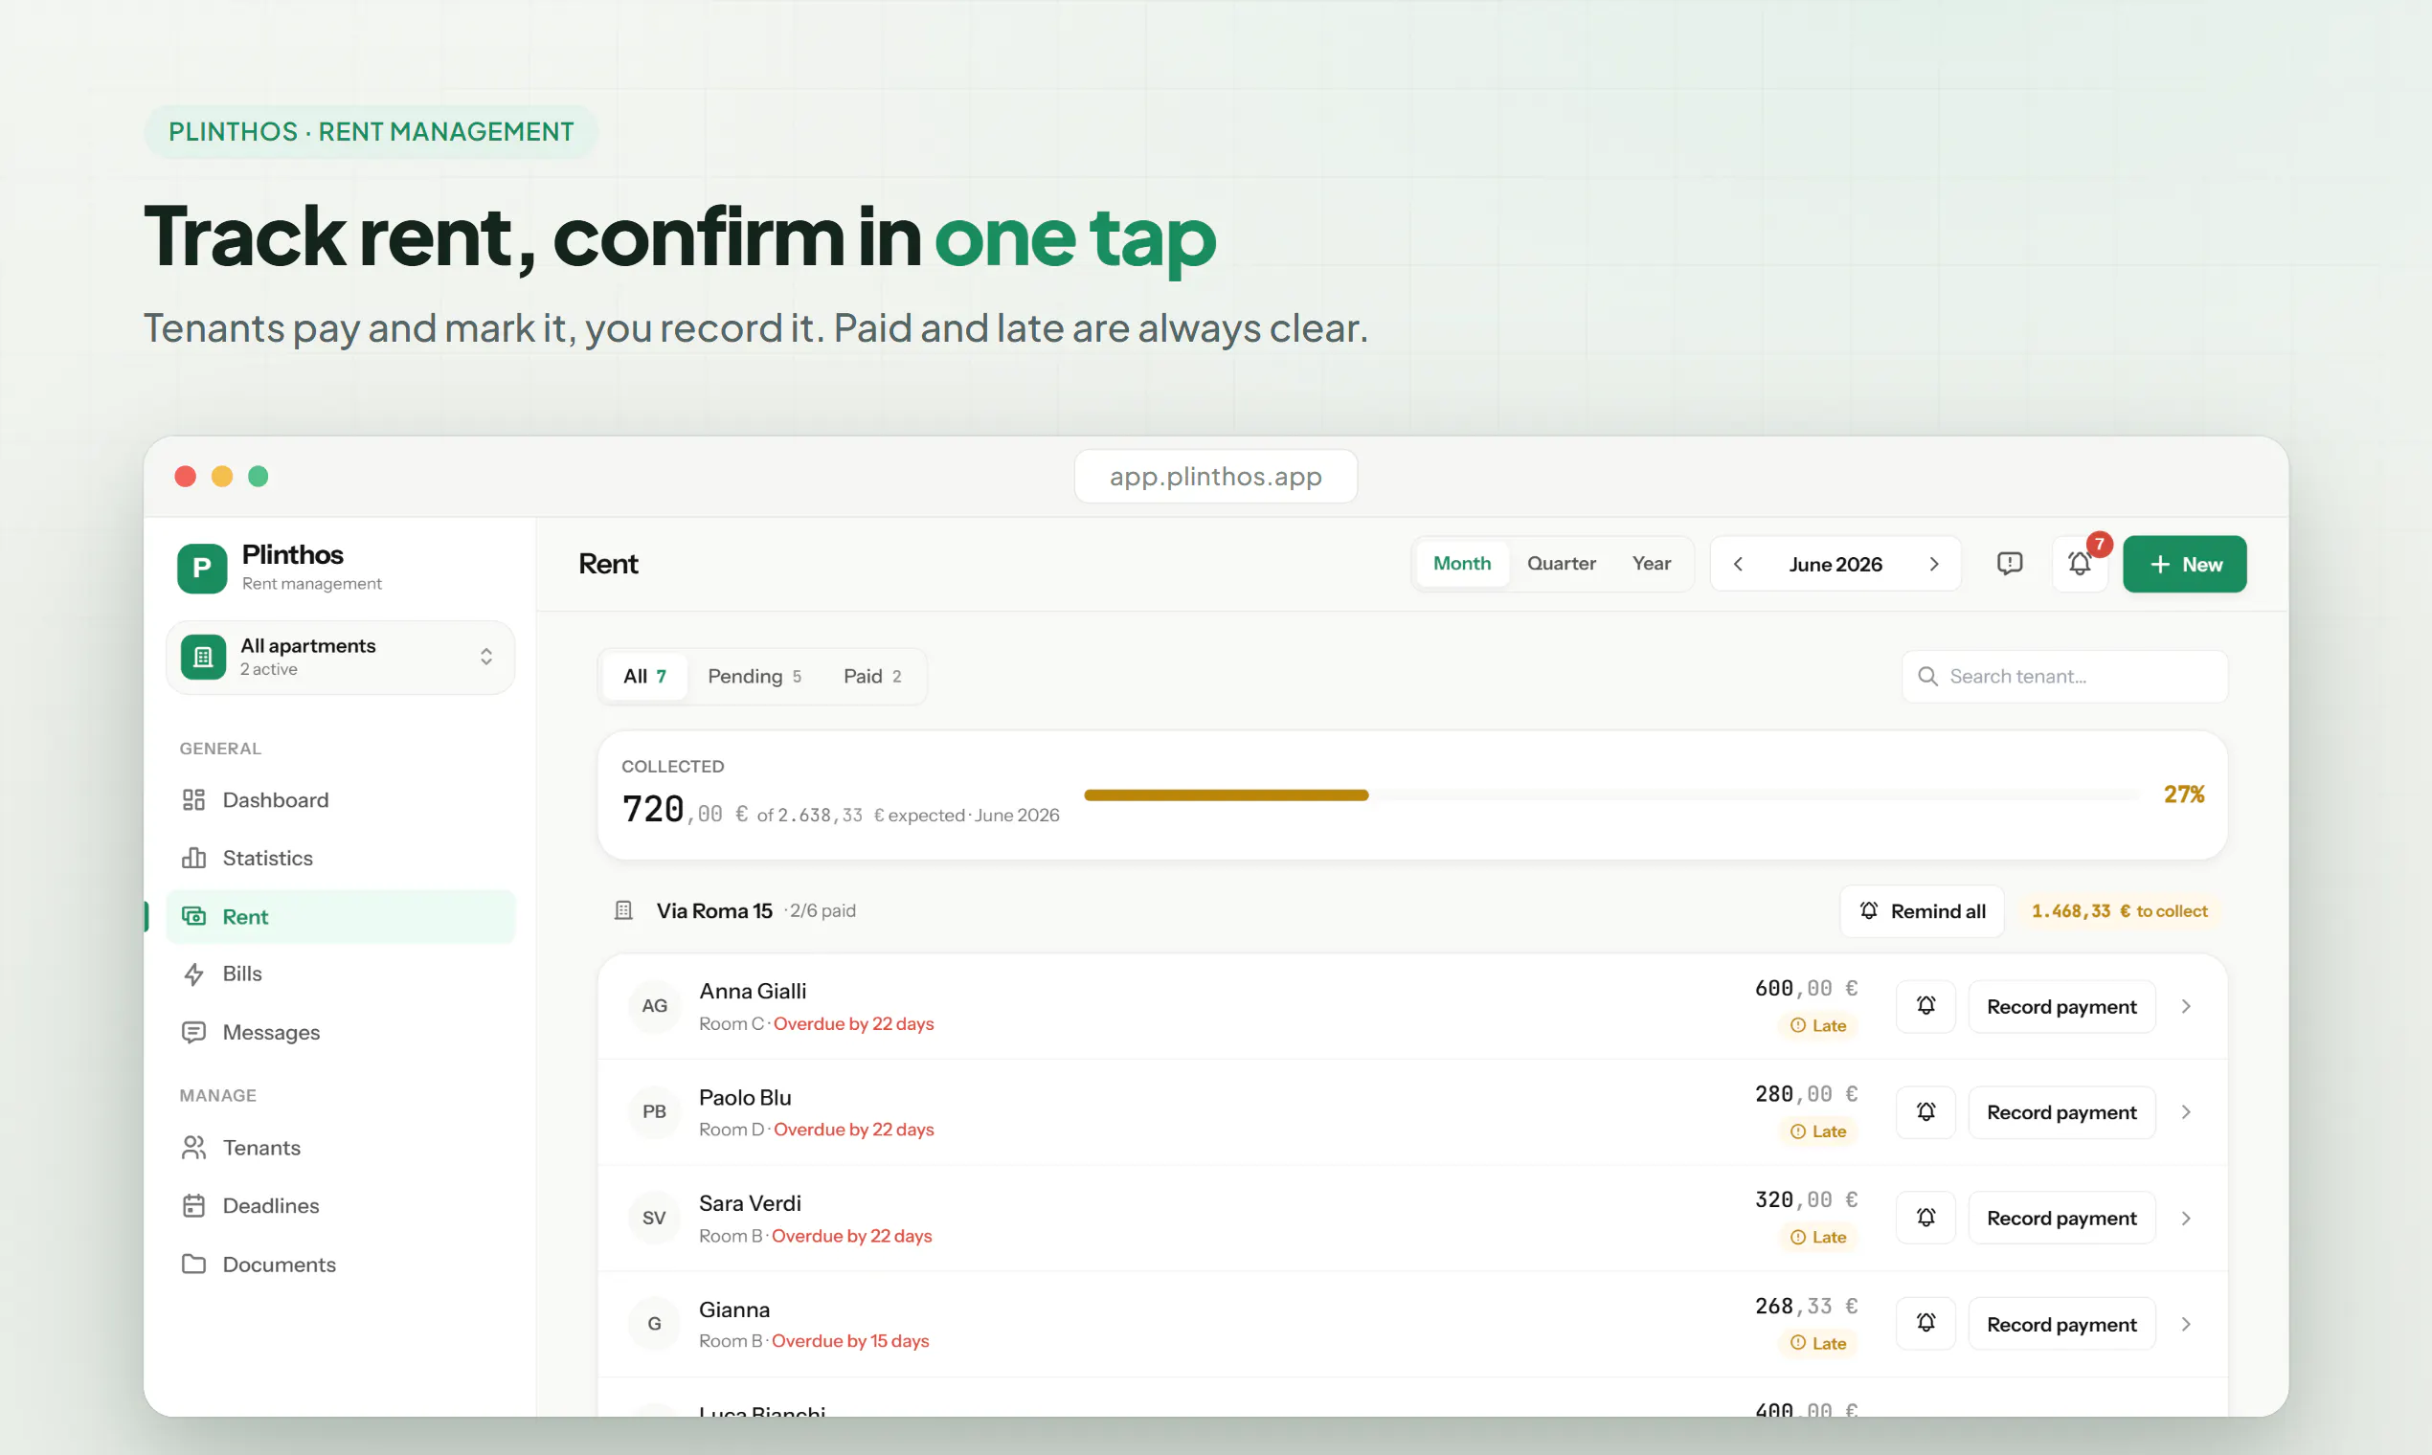Click the Via Roma 15 building icon
The height and width of the screenshot is (1455, 2432).
click(623, 911)
